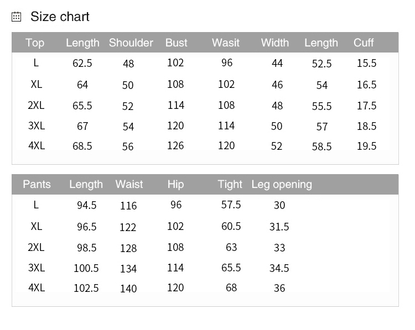
Task: Select the Top table header label
Action: tap(35, 43)
